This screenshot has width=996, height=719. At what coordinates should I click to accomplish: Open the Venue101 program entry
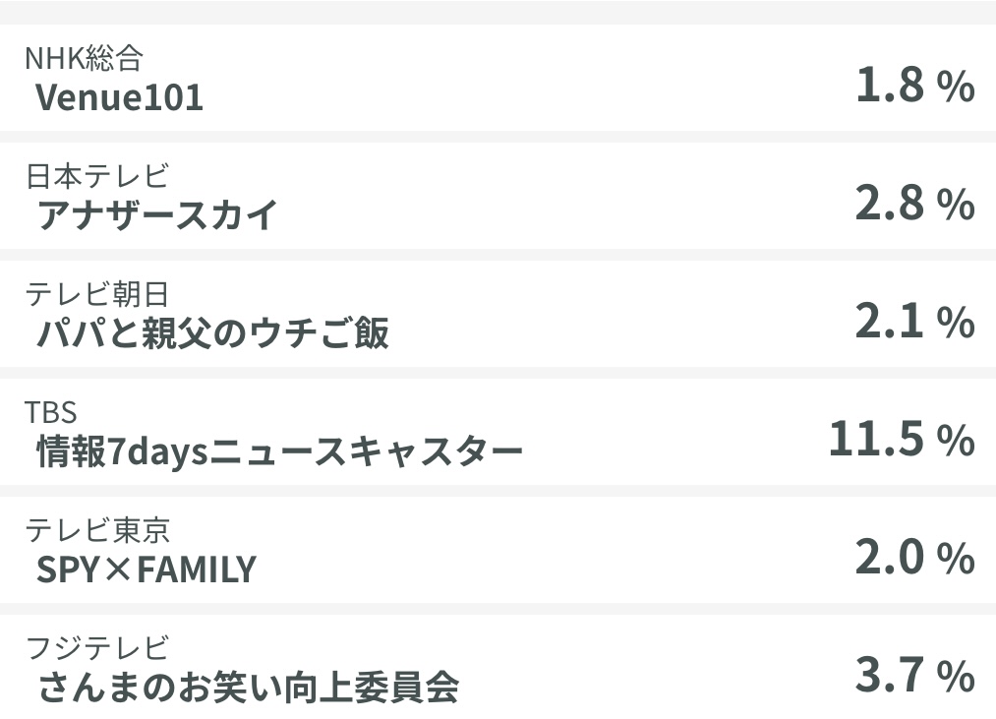[119, 97]
